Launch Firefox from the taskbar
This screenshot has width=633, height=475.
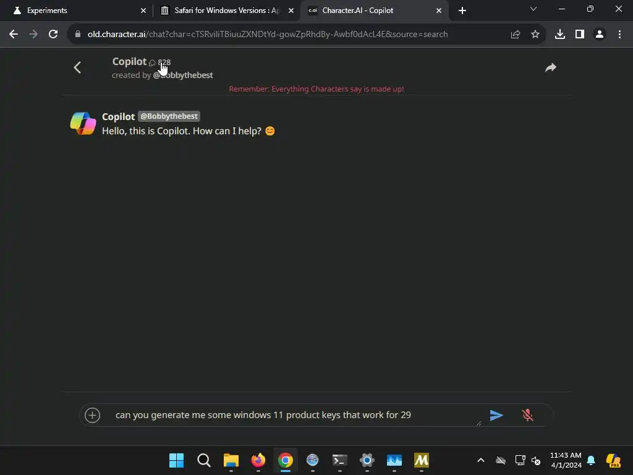coord(258,460)
